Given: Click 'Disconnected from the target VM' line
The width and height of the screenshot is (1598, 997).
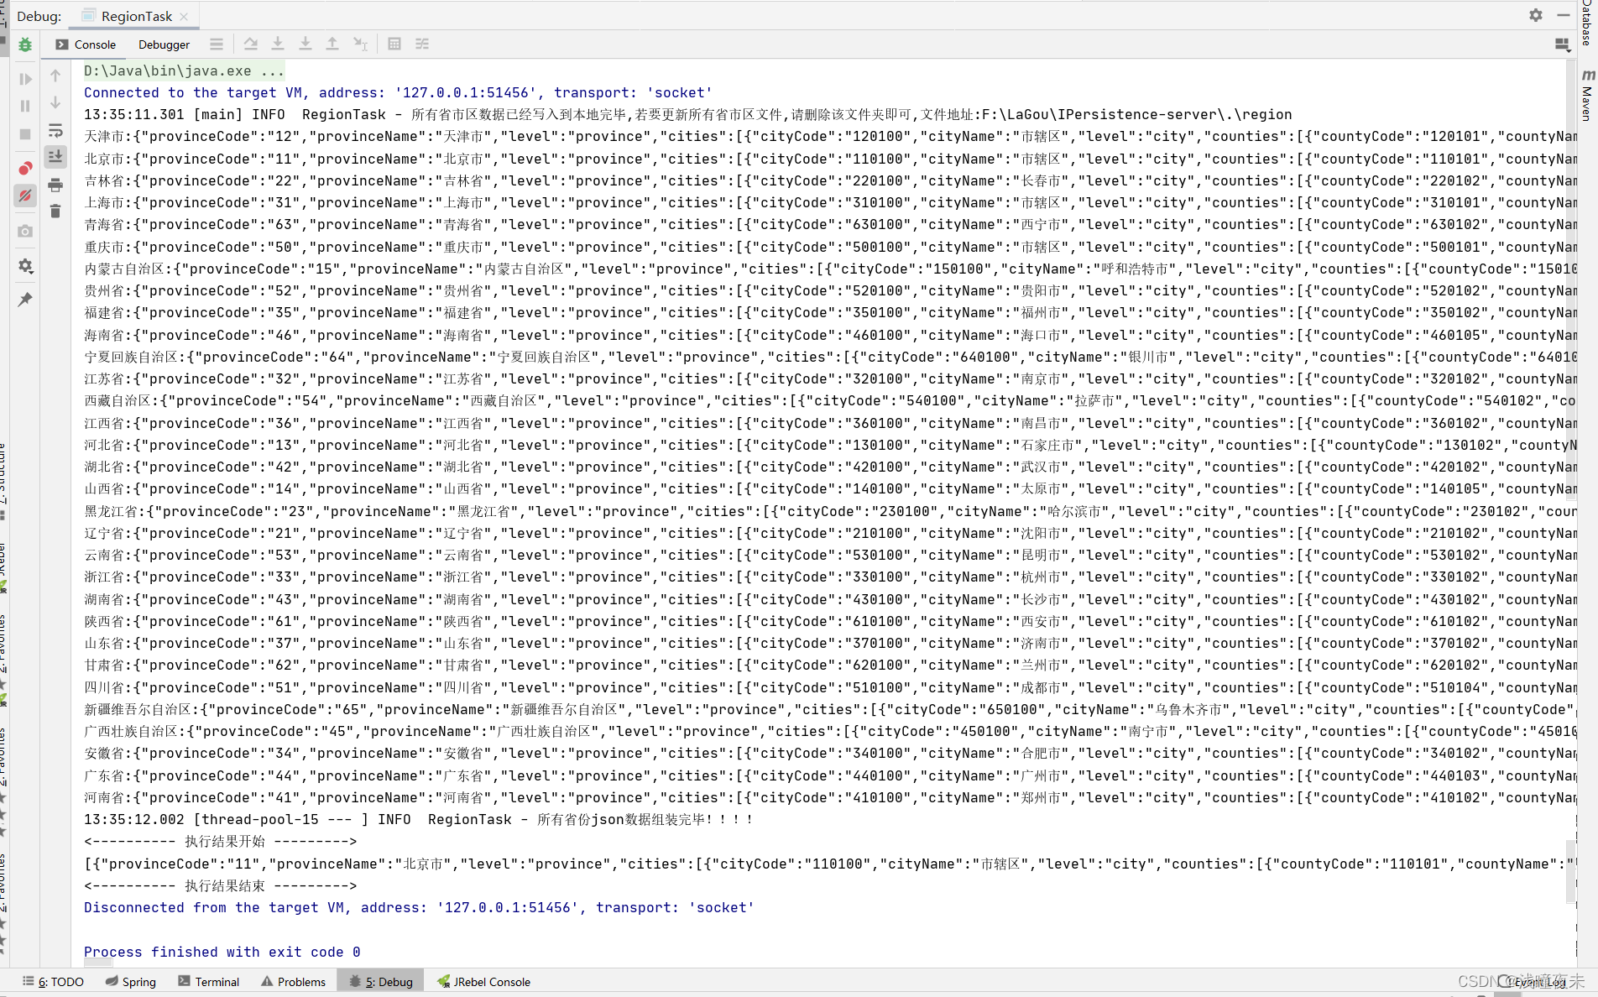Looking at the screenshot, I should point(420,907).
